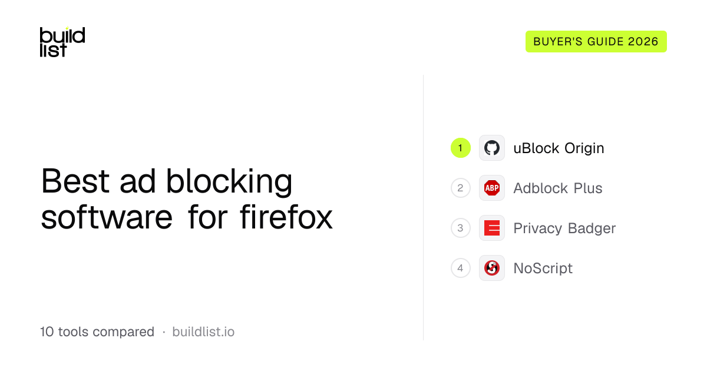Click the build list logo
The width and height of the screenshot is (707, 371).
[x=62, y=42]
